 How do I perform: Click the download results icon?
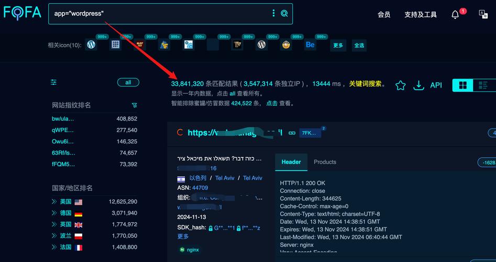419,85
